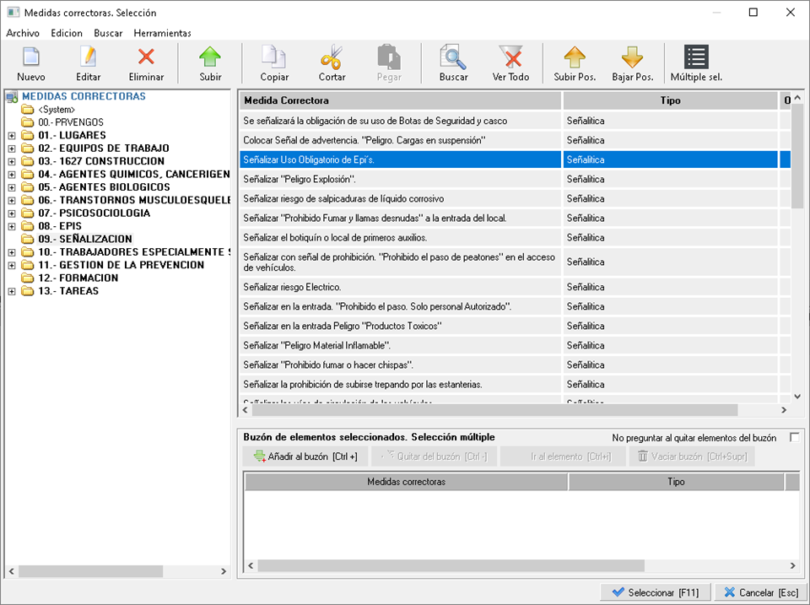Viewport: 810px width, 605px height.
Task: Select the 'Señalizar riesgo Electrico.' row
Action: [x=400, y=288]
